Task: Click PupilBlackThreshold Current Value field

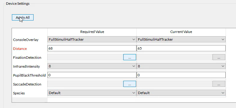Action: click(x=181, y=75)
